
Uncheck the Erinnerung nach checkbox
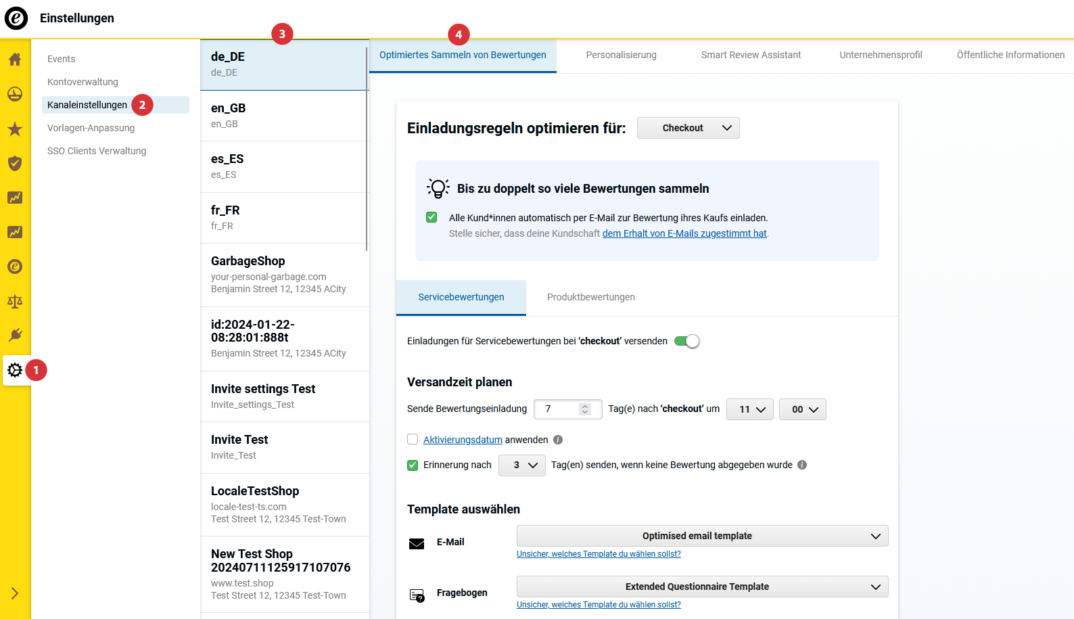coord(413,465)
